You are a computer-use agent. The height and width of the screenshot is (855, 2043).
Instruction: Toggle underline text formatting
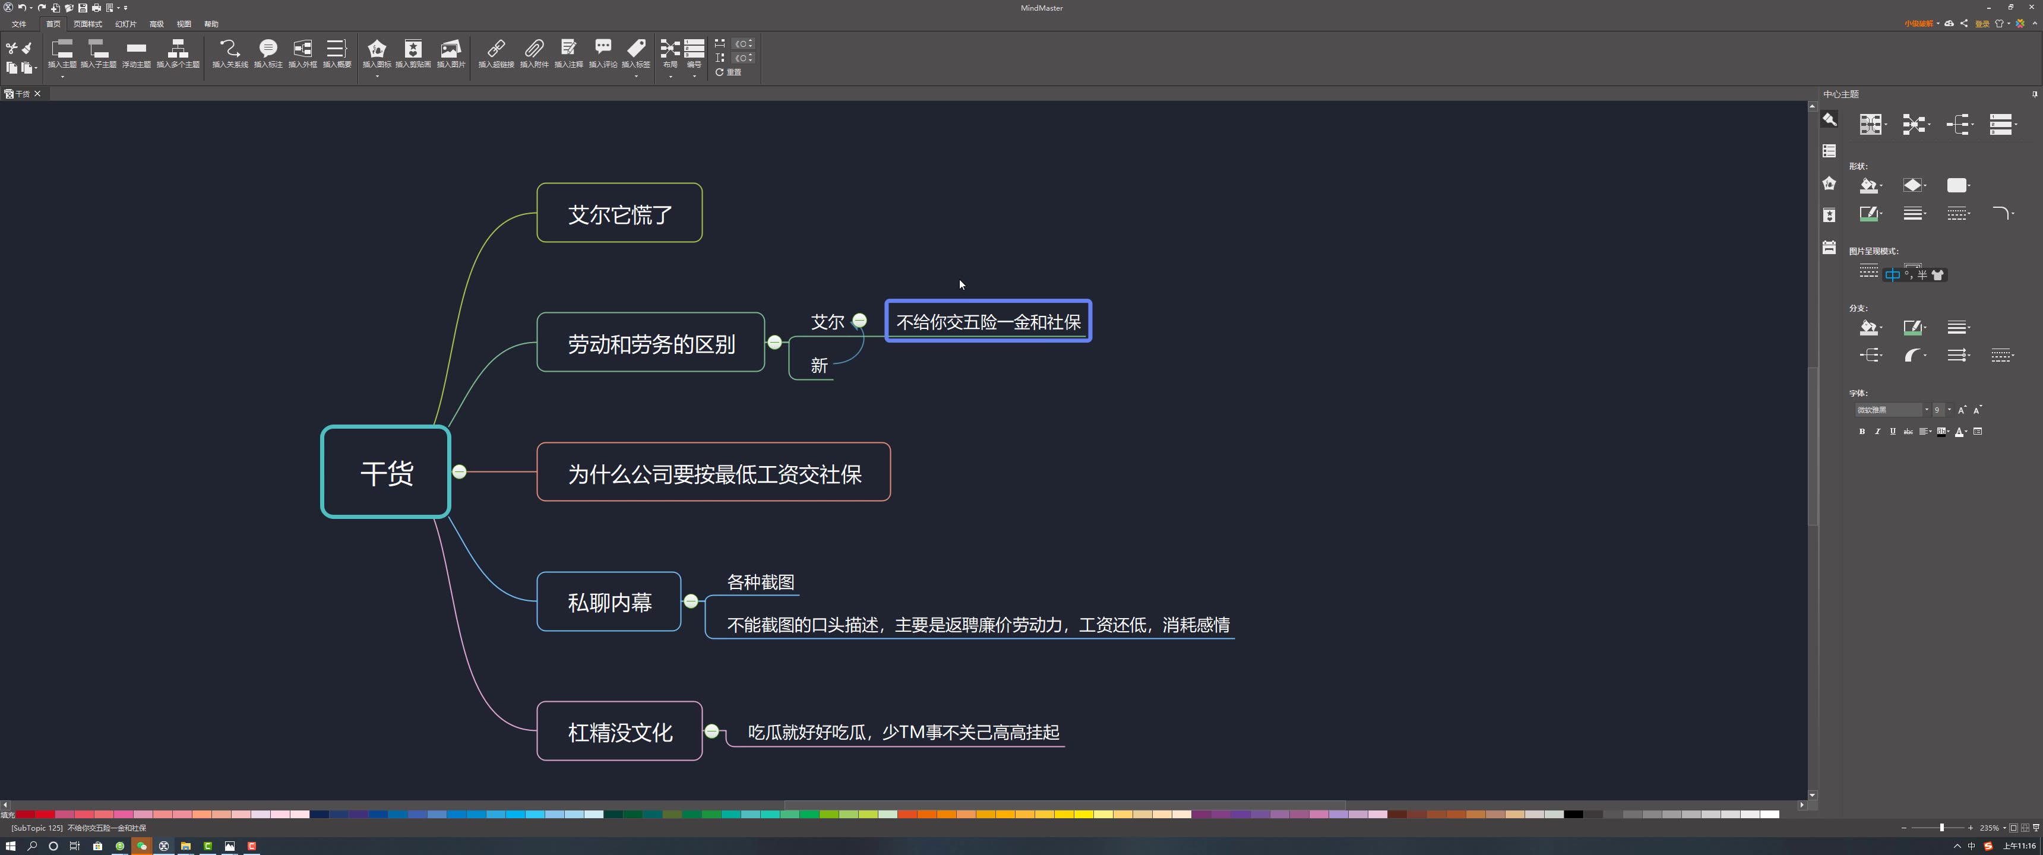pyautogui.click(x=1892, y=432)
